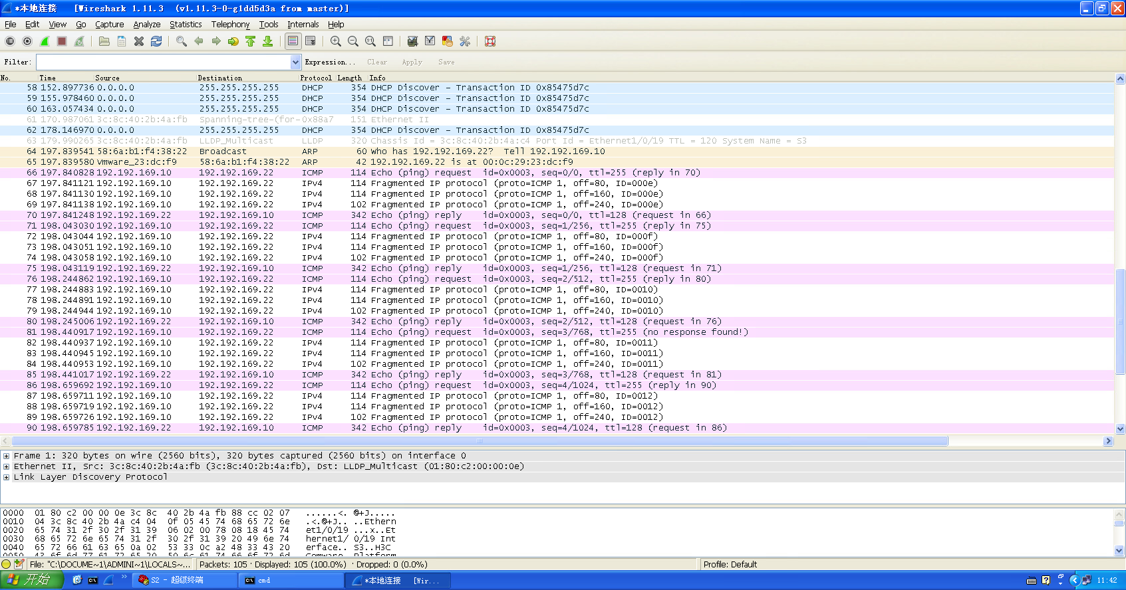The image size is (1126, 590).
Task: Open the Edit menu
Action: tap(33, 24)
